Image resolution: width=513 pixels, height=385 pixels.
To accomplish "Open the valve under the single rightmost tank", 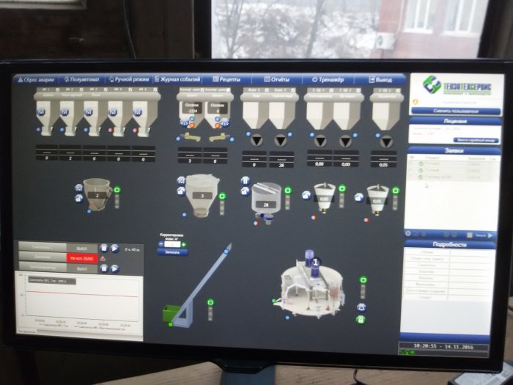I will coord(386,142).
